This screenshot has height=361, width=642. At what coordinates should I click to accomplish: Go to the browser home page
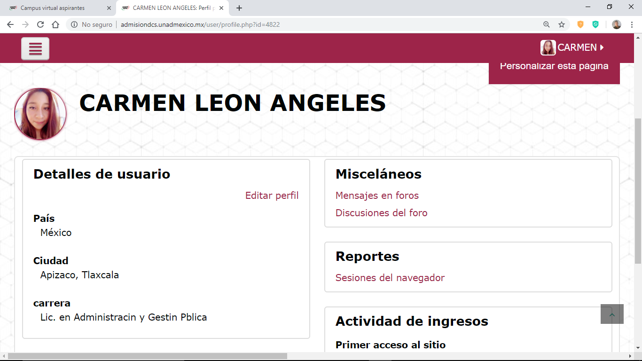(x=55, y=24)
